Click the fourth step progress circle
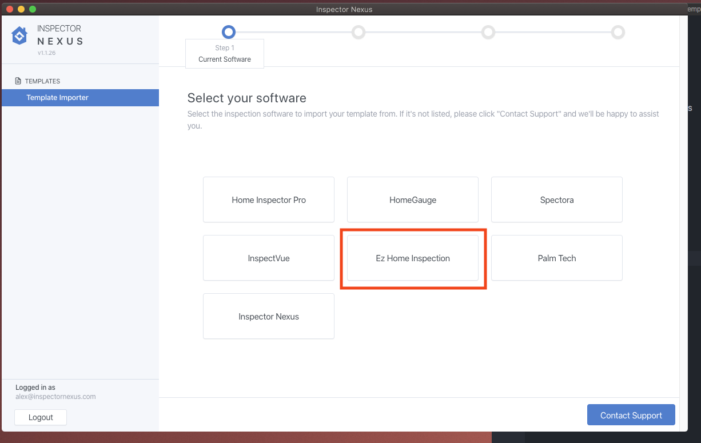 click(618, 32)
